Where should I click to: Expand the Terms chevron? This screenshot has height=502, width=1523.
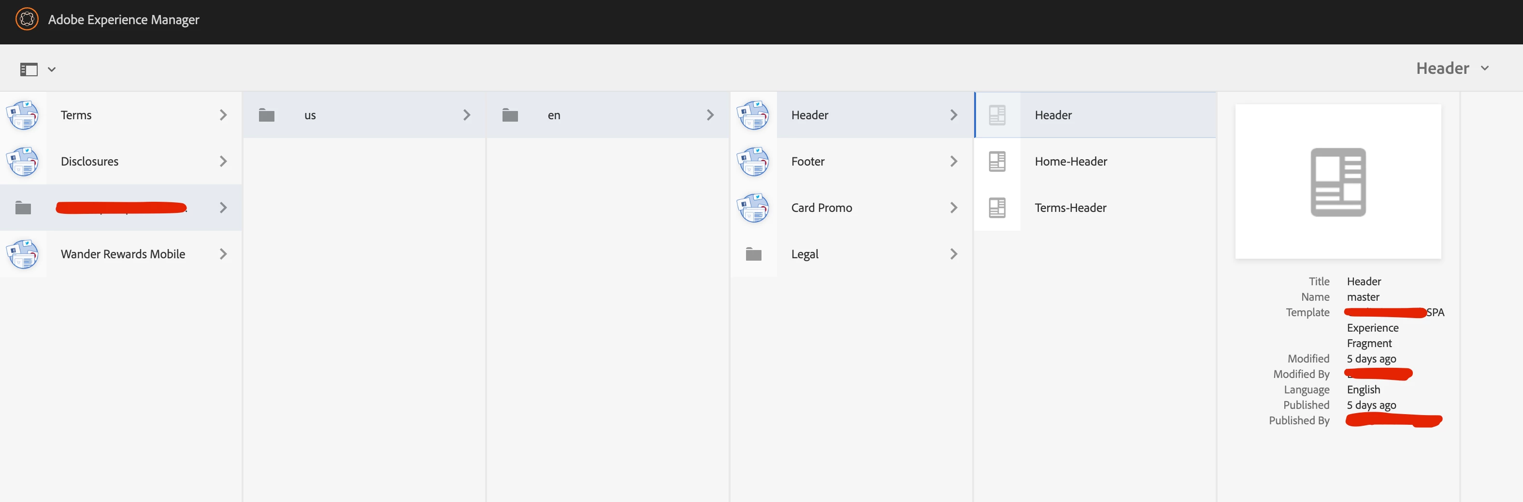(x=223, y=115)
